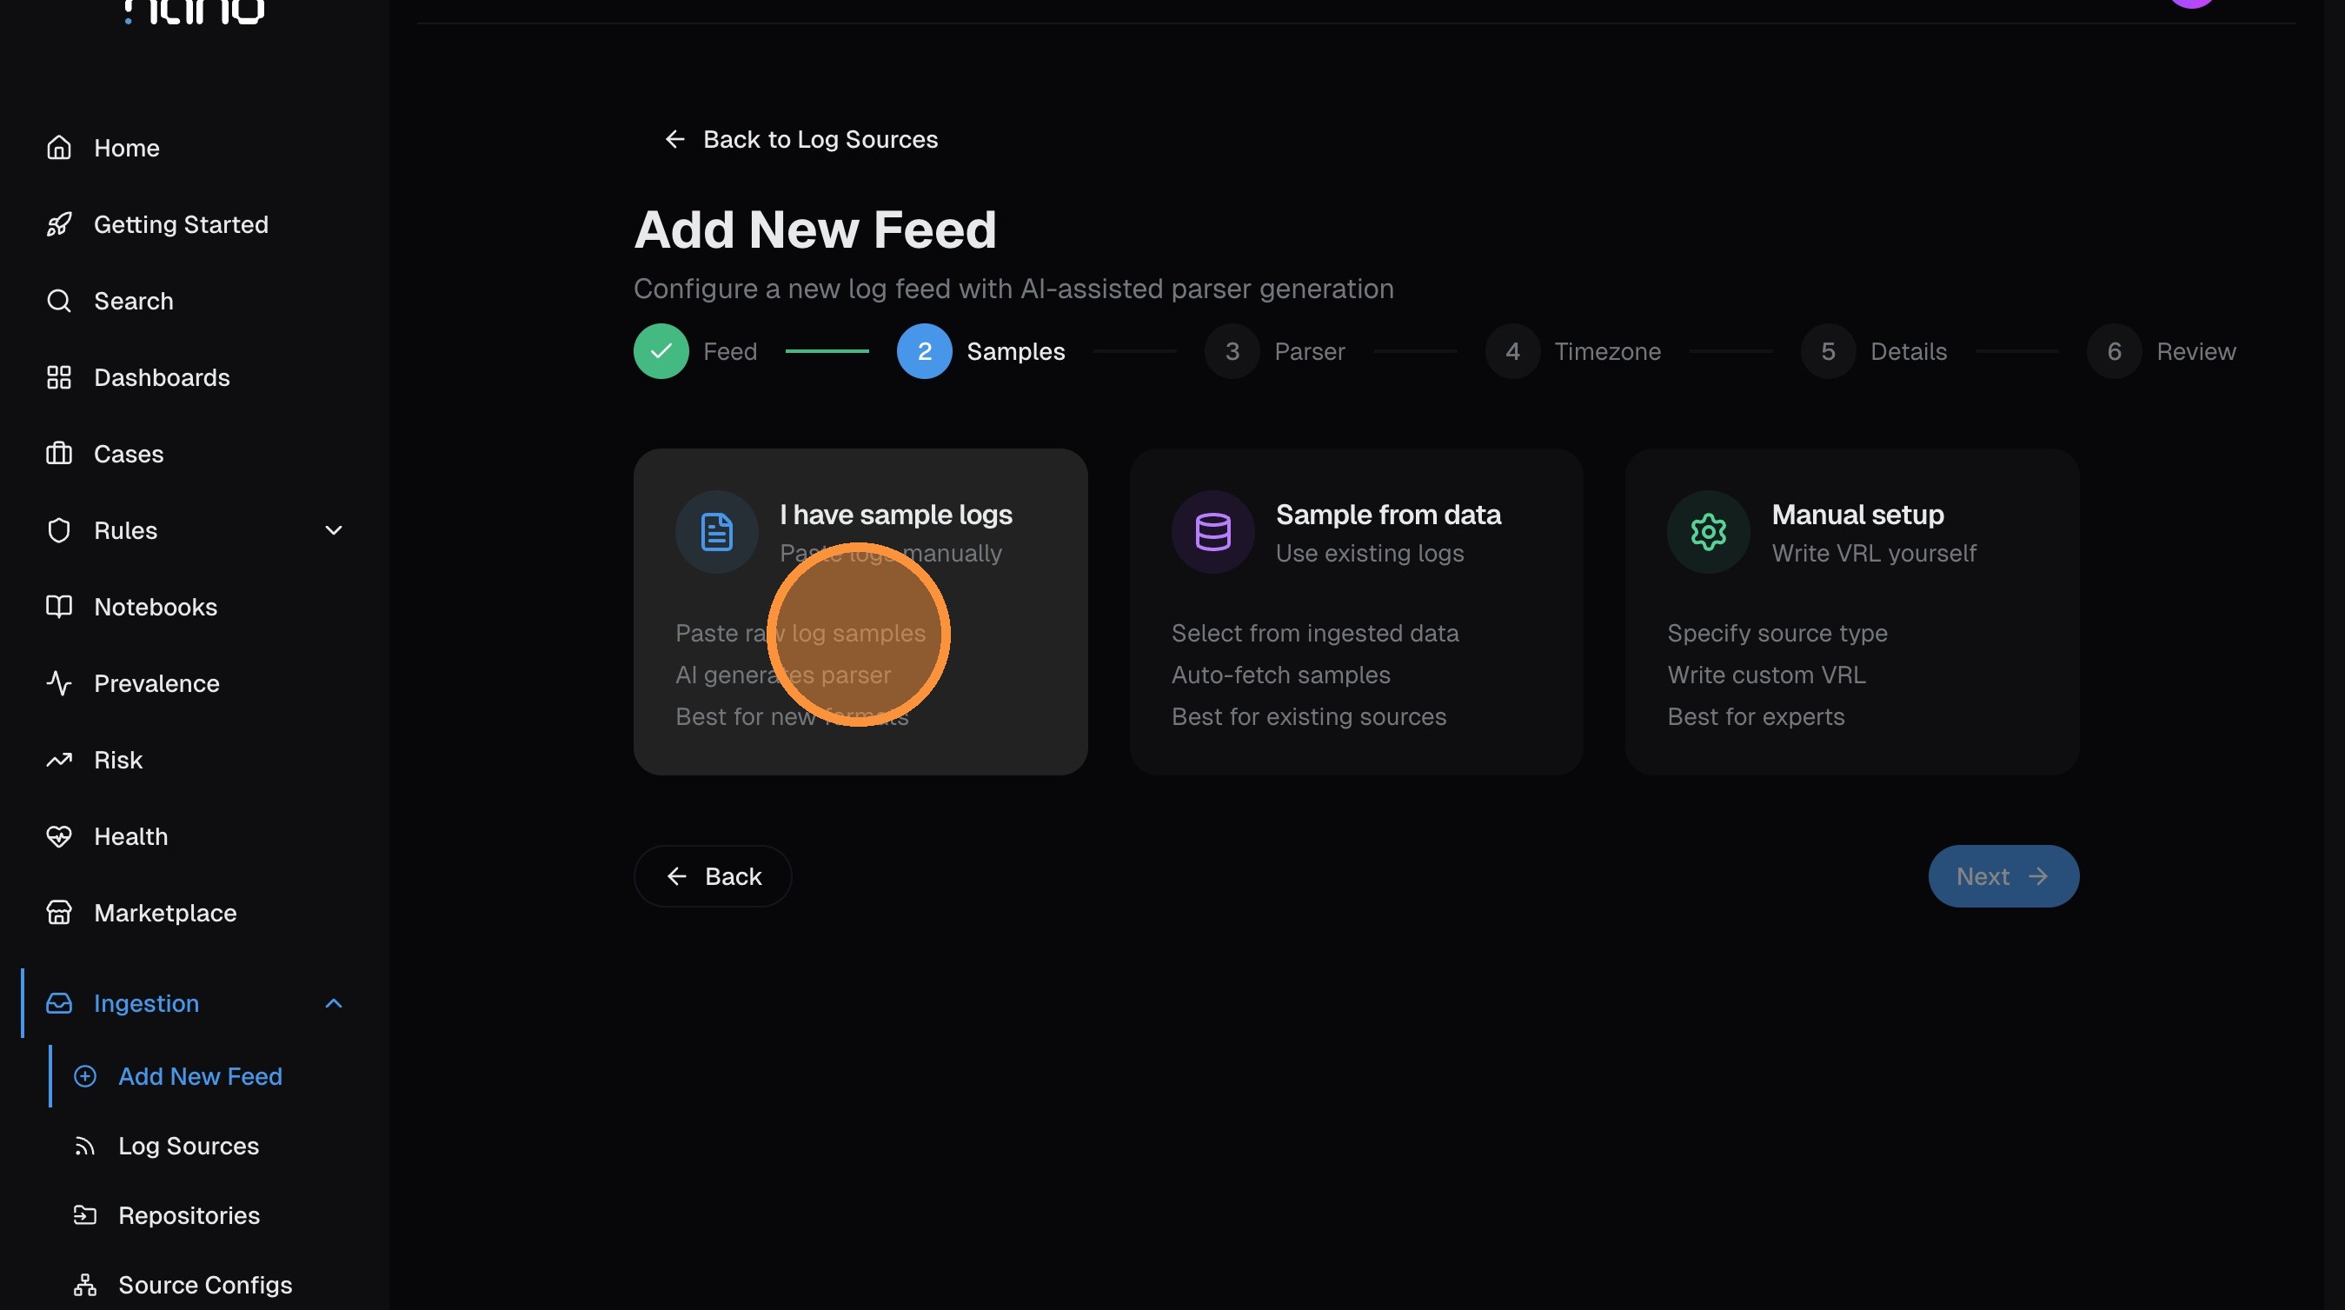
Task: Click the Home icon in sidebar
Action: coord(59,148)
